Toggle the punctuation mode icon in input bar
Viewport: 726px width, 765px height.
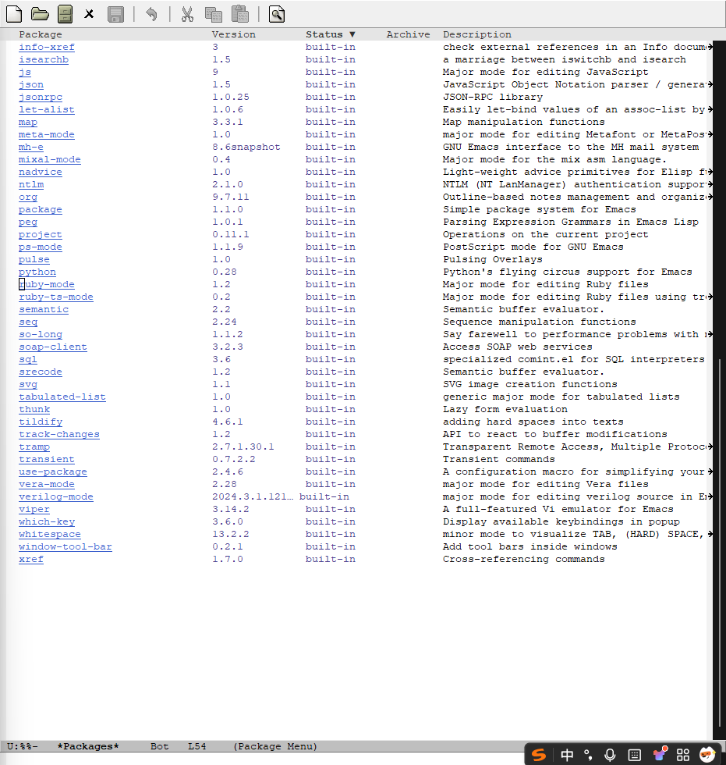coord(588,755)
